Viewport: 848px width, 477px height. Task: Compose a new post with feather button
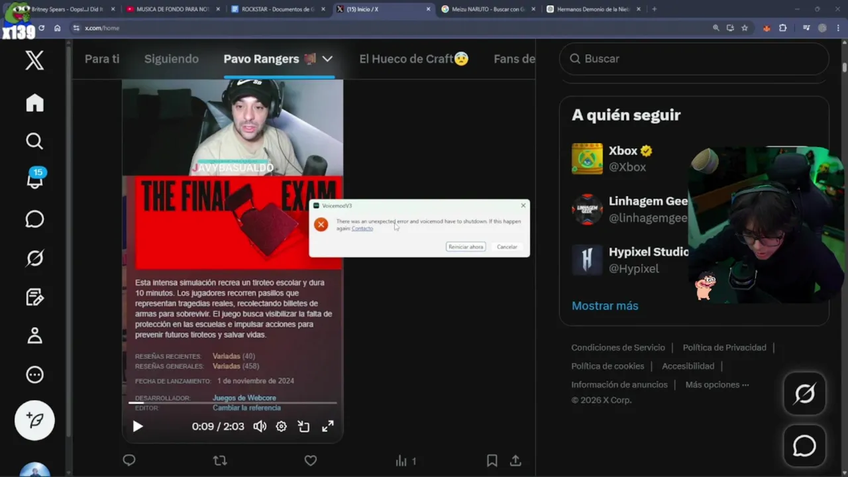click(34, 420)
